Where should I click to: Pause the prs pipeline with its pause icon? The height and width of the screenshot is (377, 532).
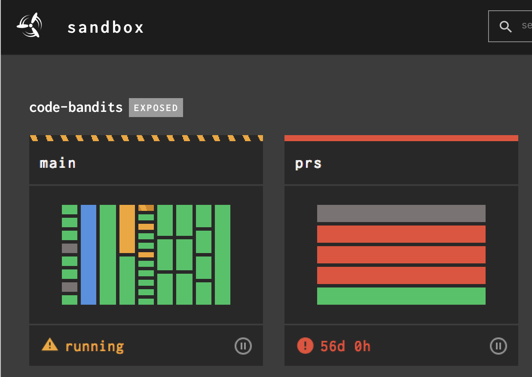(x=498, y=346)
